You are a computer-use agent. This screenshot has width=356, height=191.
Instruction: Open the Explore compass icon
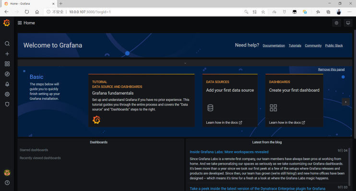pyautogui.click(x=7, y=74)
